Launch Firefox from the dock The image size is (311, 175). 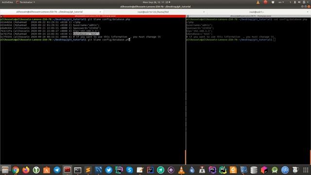click(26, 170)
